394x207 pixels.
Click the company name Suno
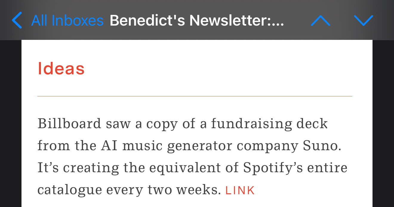[322, 146]
